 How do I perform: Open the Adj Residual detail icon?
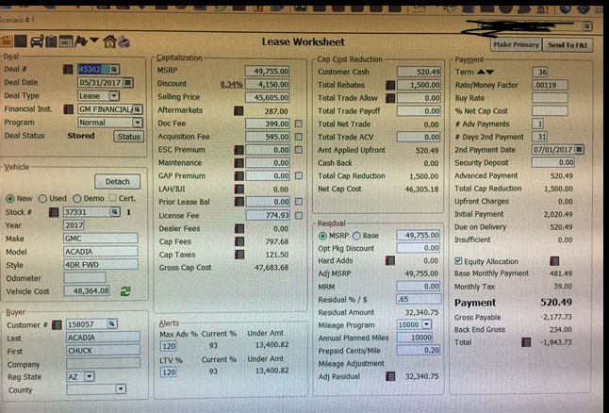[390, 376]
